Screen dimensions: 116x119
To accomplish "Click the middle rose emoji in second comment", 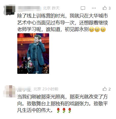I will point(64,110).
